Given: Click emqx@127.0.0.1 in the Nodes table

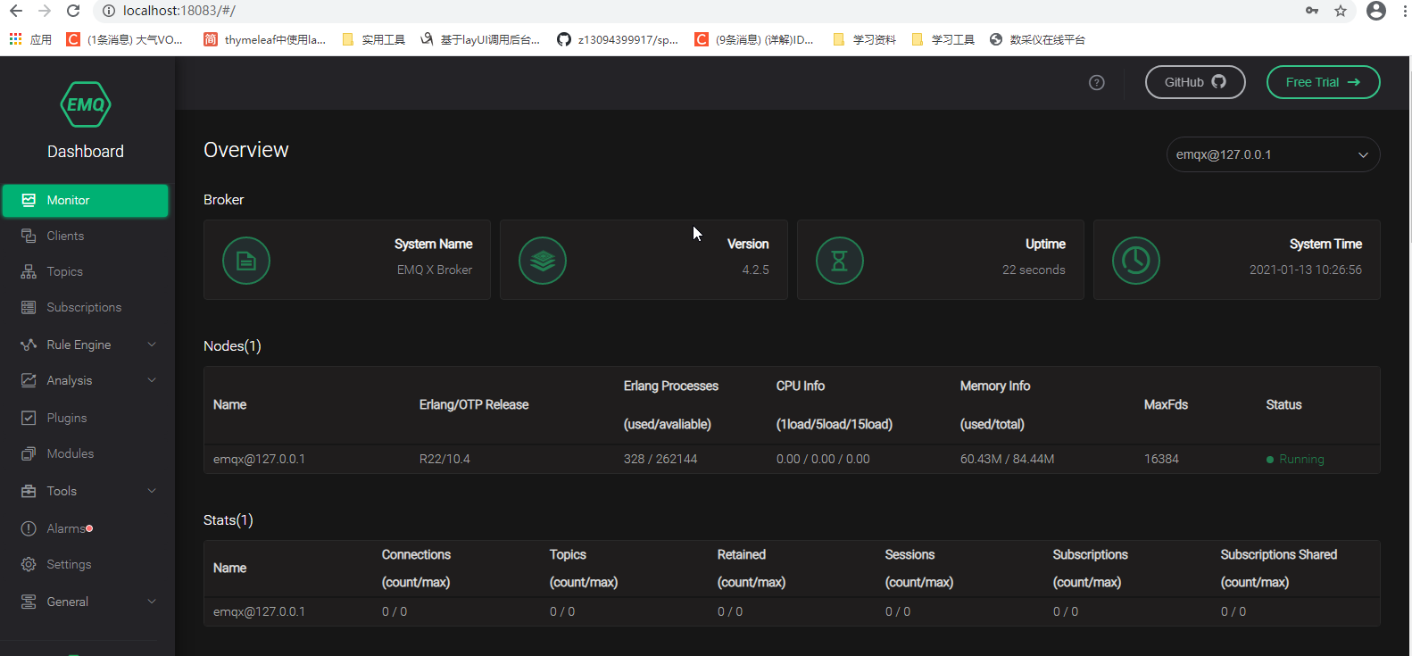Looking at the screenshot, I should [x=259, y=459].
